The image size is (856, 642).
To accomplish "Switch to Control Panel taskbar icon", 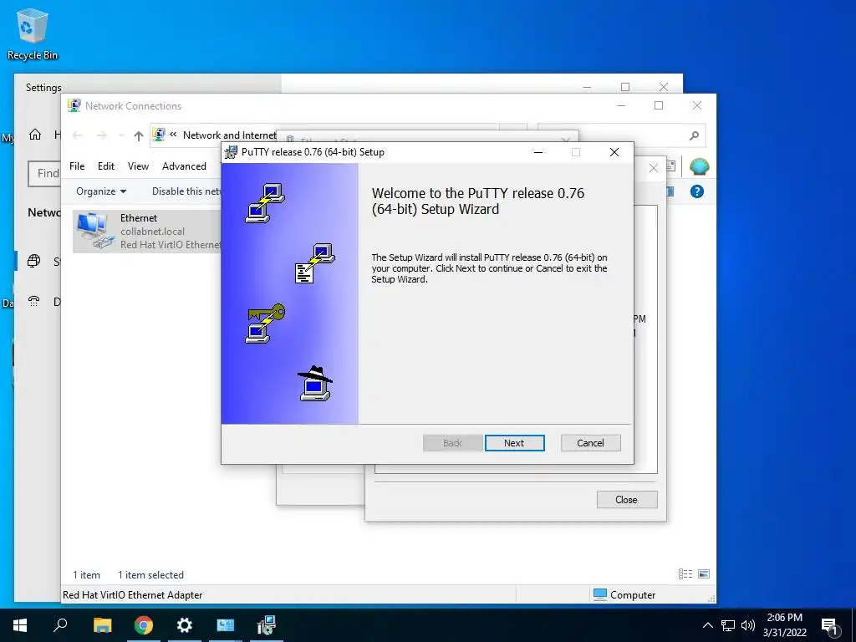I will tap(226, 625).
